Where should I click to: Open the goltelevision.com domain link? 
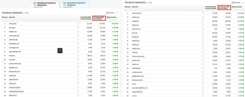(x=138, y=76)
